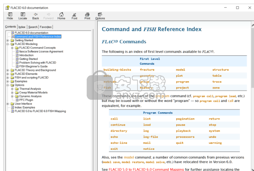Open the Options toolbar menu
254x171 pixels.
coord(100,16)
